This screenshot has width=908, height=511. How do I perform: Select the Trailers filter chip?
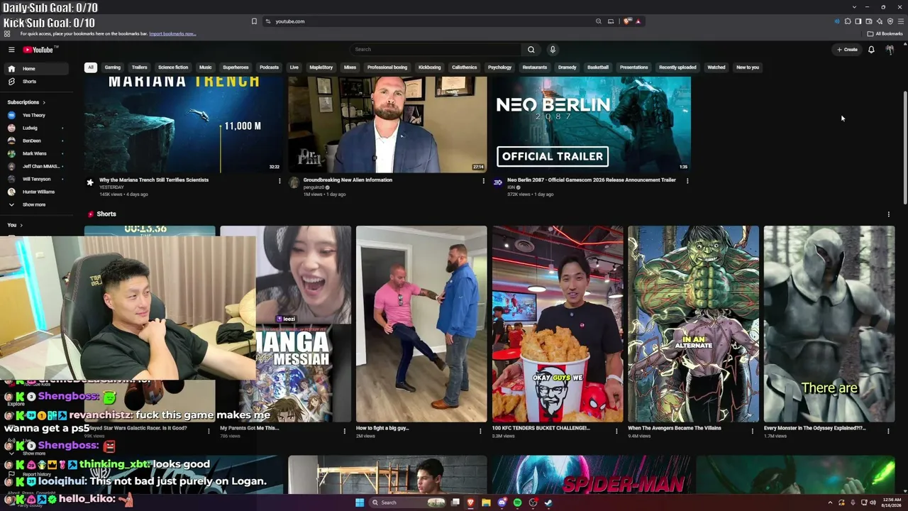pyautogui.click(x=140, y=67)
